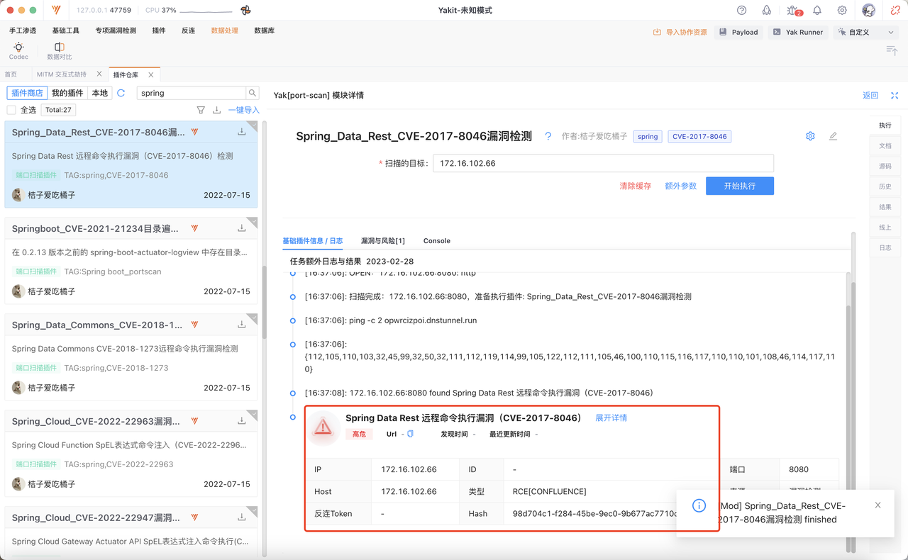
Task: Open the plugin settings gear icon
Action: (x=810, y=136)
